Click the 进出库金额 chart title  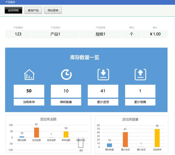[48, 119]
